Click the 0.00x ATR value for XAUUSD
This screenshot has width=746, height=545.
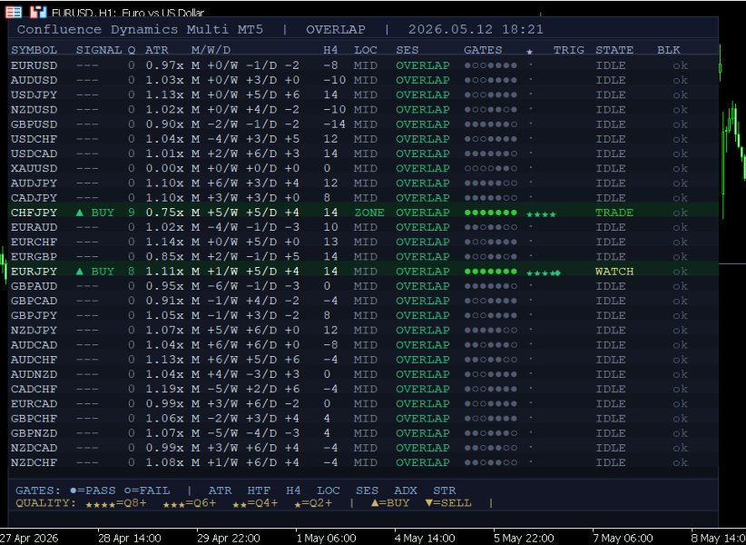[164, 169]
